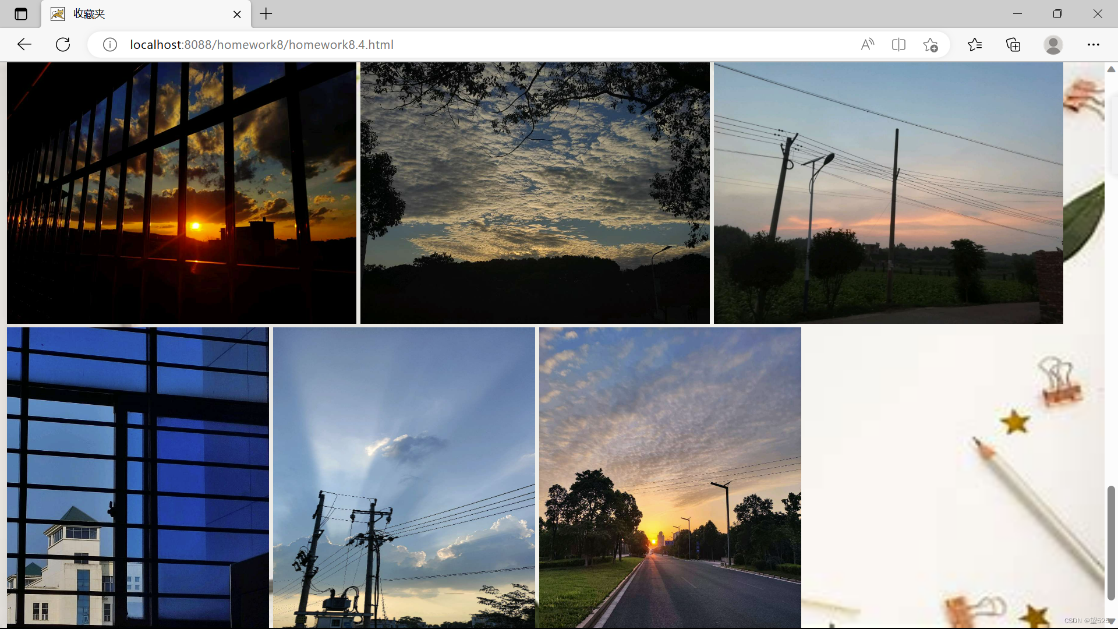Open the Collections panel

coord(1013,44)
